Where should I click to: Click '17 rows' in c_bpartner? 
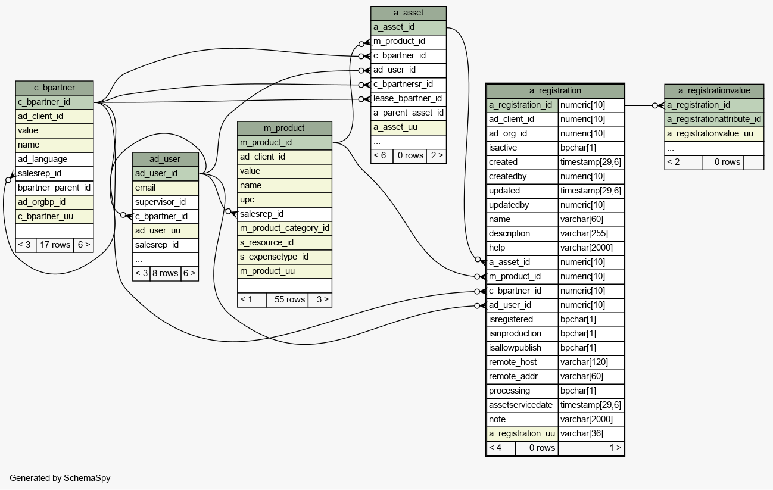55,245
